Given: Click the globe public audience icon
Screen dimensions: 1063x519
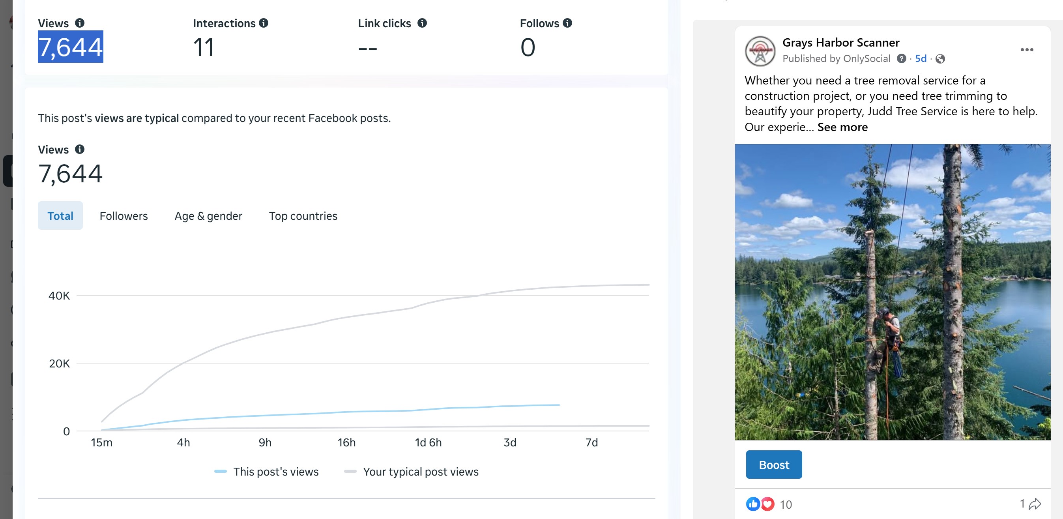Looking at the screenshot, I should 940,59.
